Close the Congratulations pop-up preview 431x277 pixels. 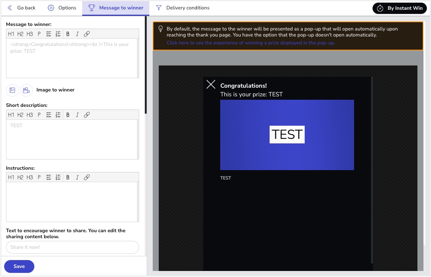click(x=211, y=84)
